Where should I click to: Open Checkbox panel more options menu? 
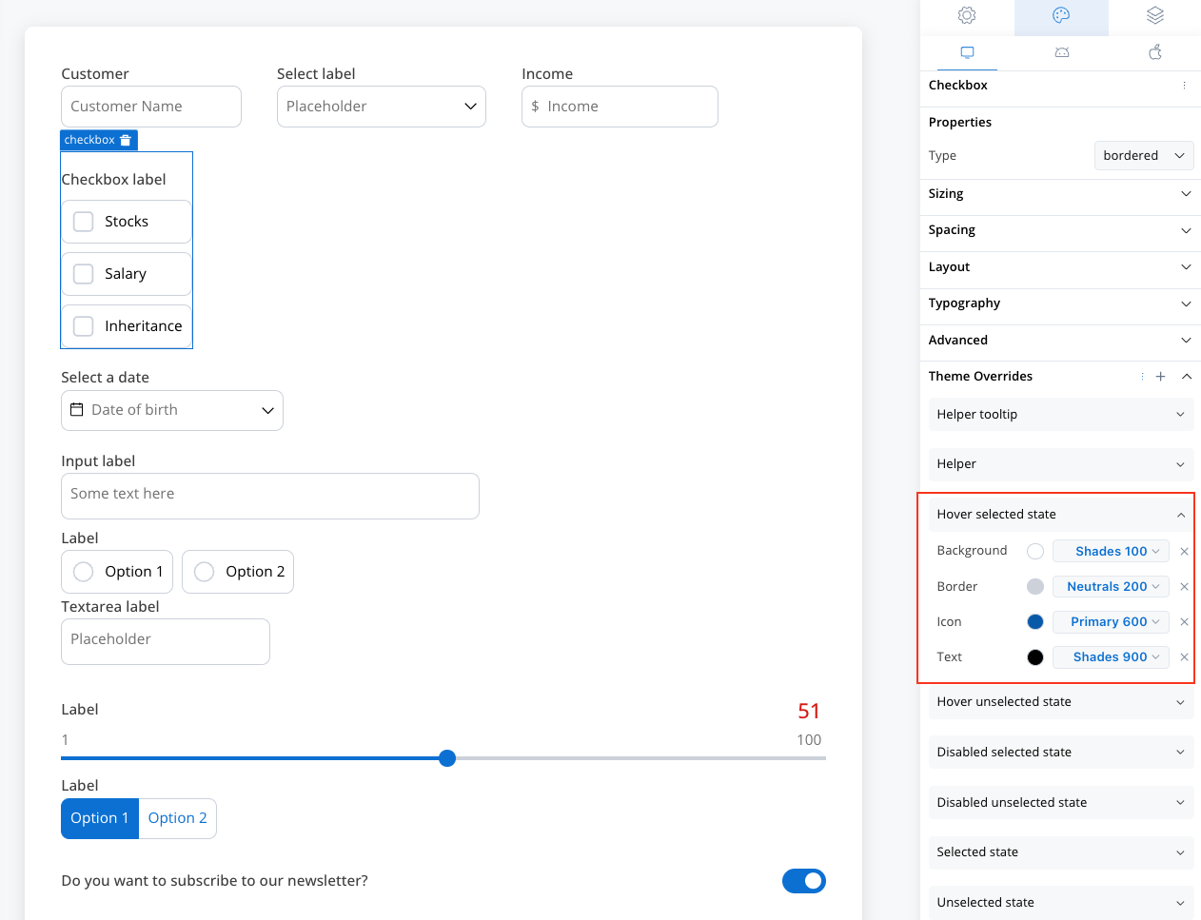pyautogui.click(x=1184, y=86)
